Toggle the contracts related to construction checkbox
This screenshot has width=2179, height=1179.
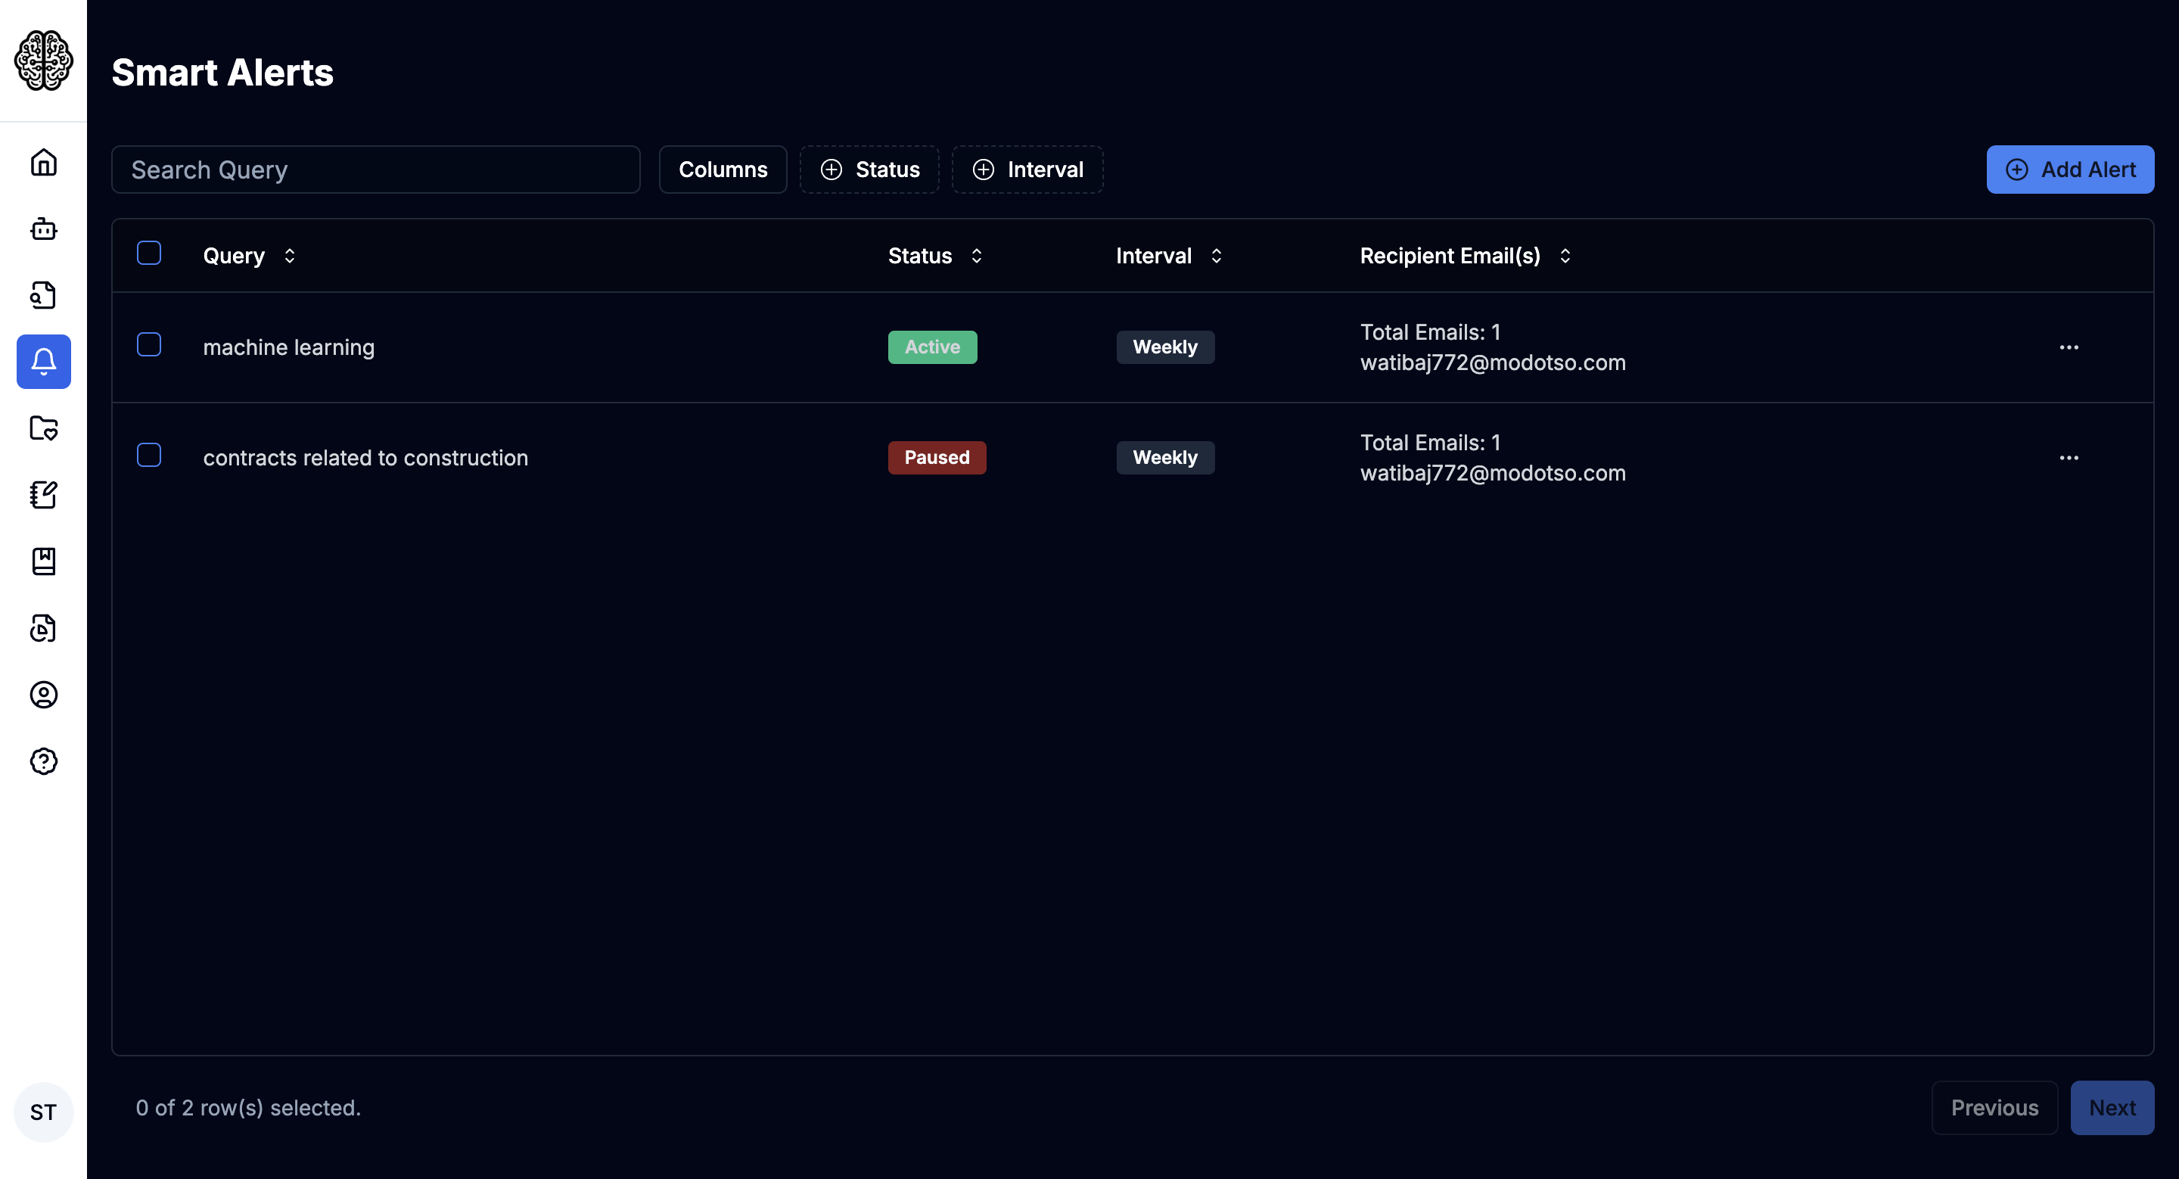pos(150,456)
